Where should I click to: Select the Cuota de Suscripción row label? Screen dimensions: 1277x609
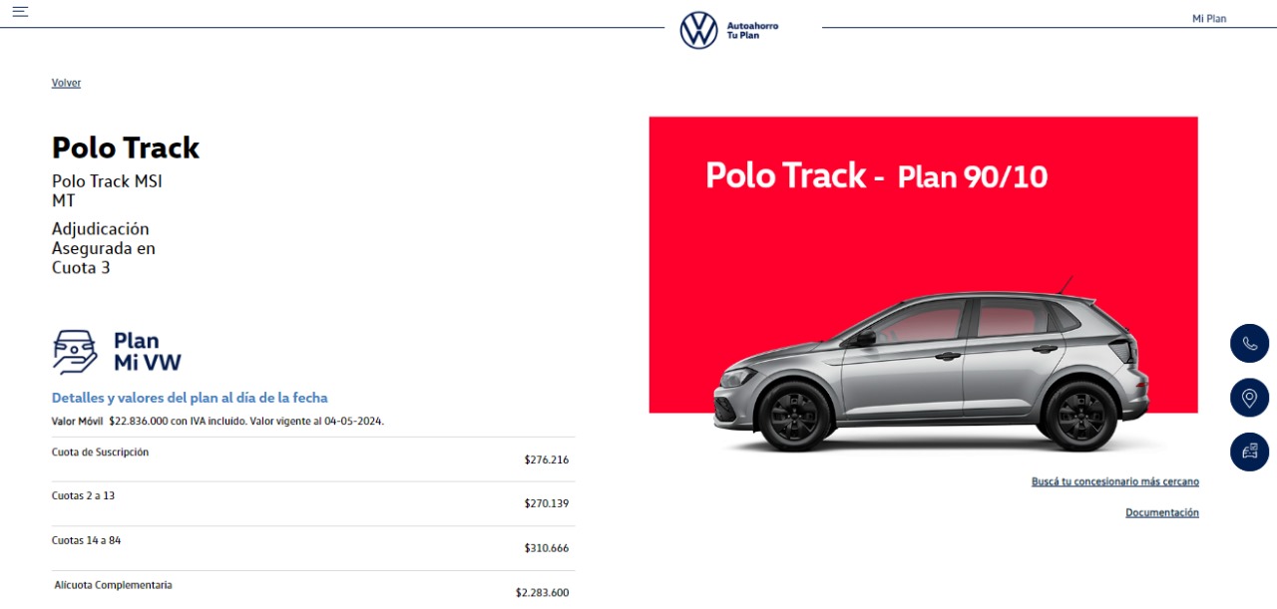[x=100, y=452]
